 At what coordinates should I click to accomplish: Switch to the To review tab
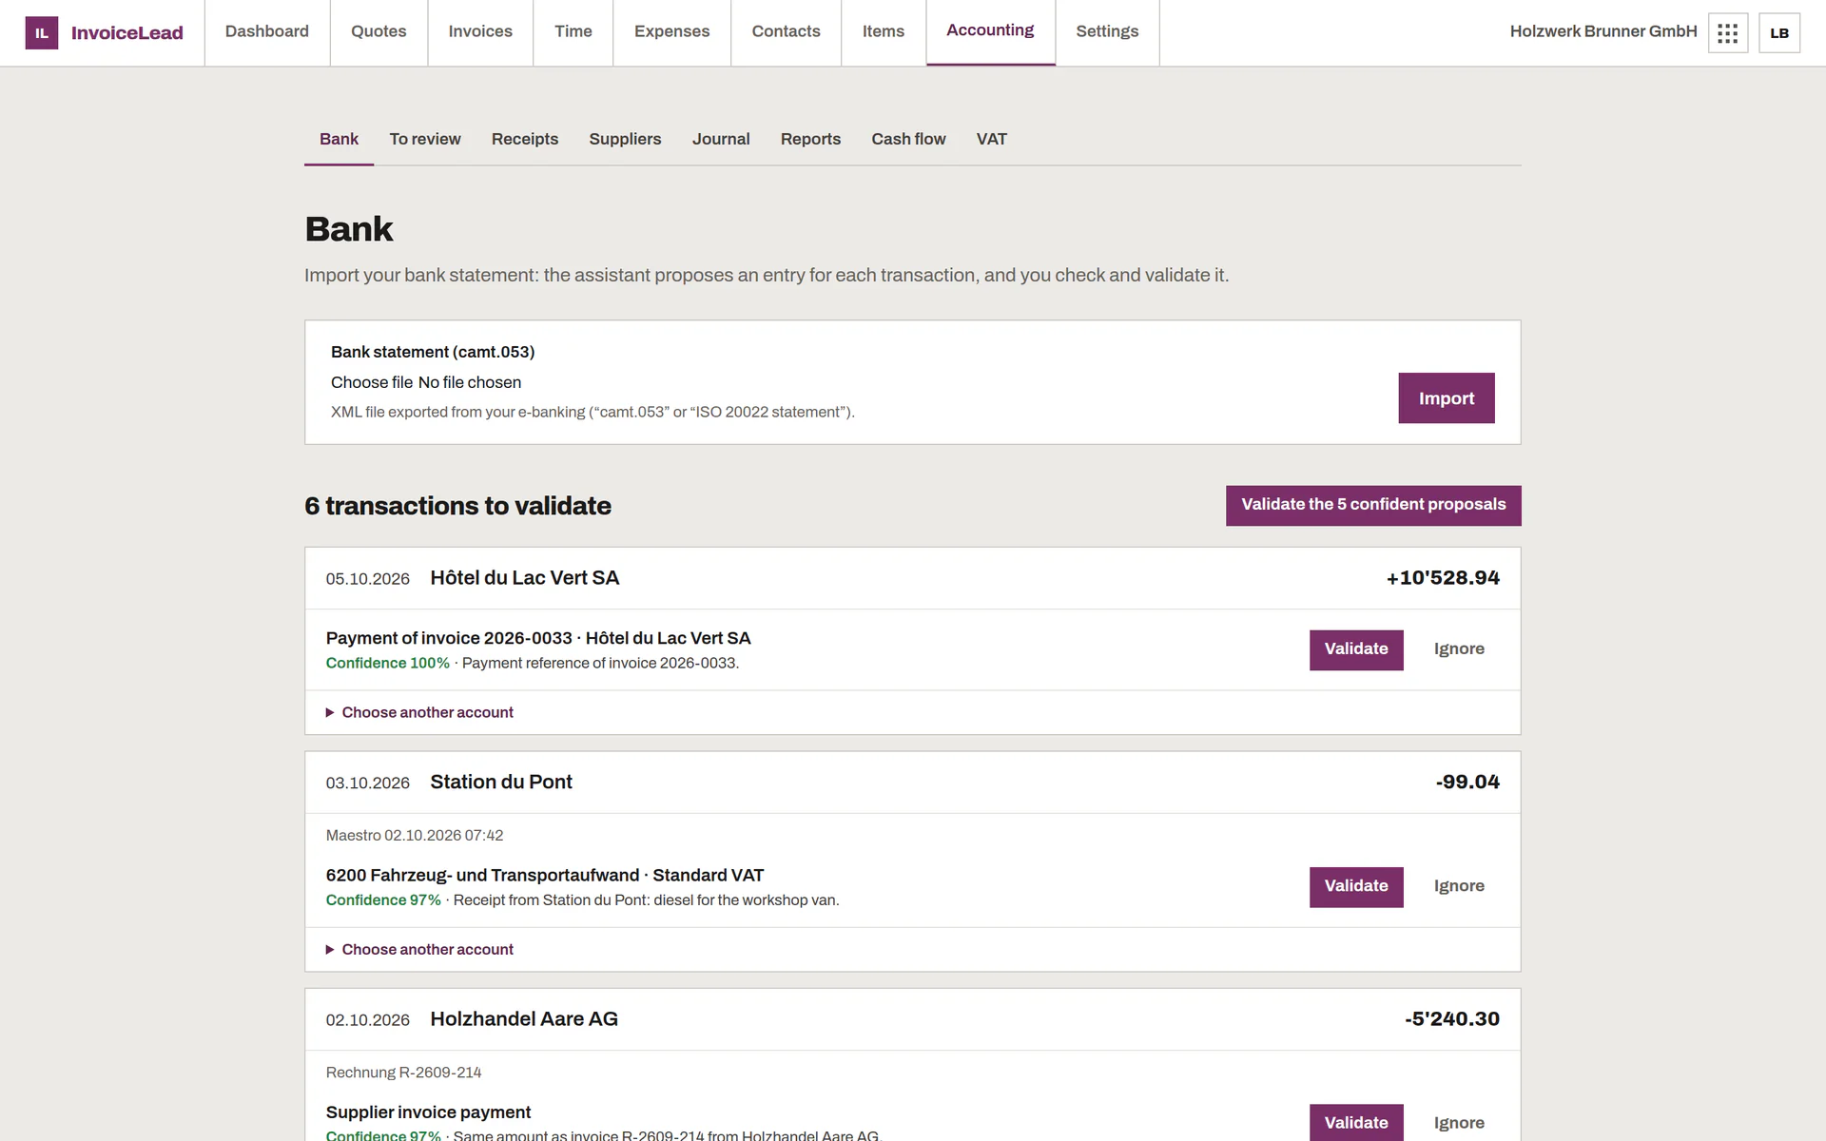pos(425,140)
